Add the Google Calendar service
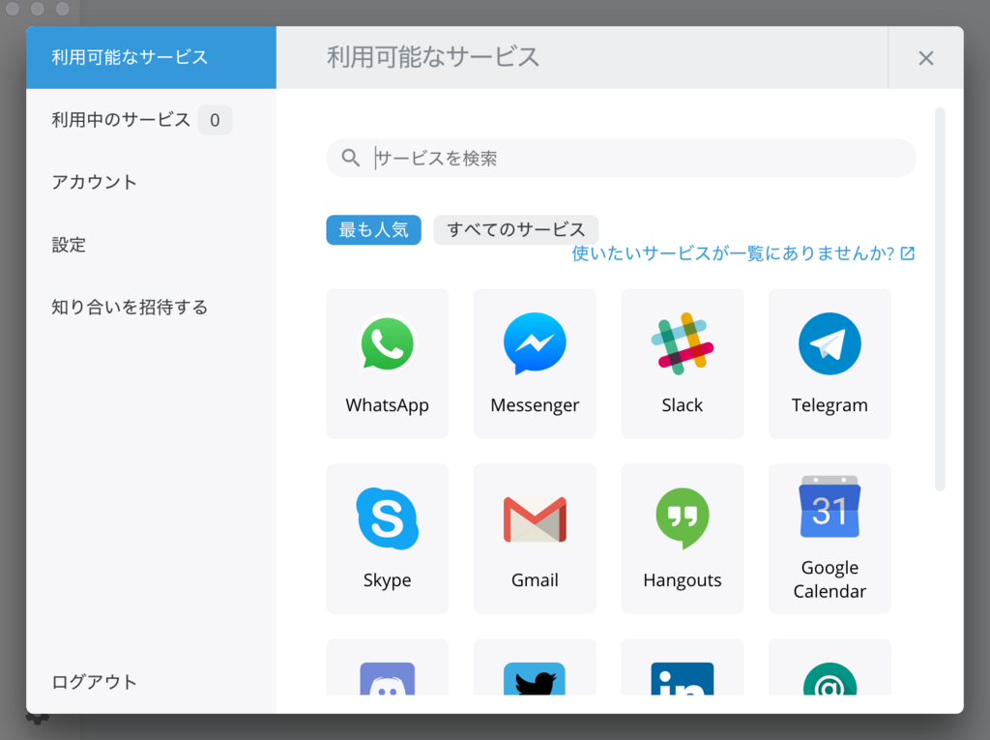The image size is (990, 740). (x=830, y=539)
